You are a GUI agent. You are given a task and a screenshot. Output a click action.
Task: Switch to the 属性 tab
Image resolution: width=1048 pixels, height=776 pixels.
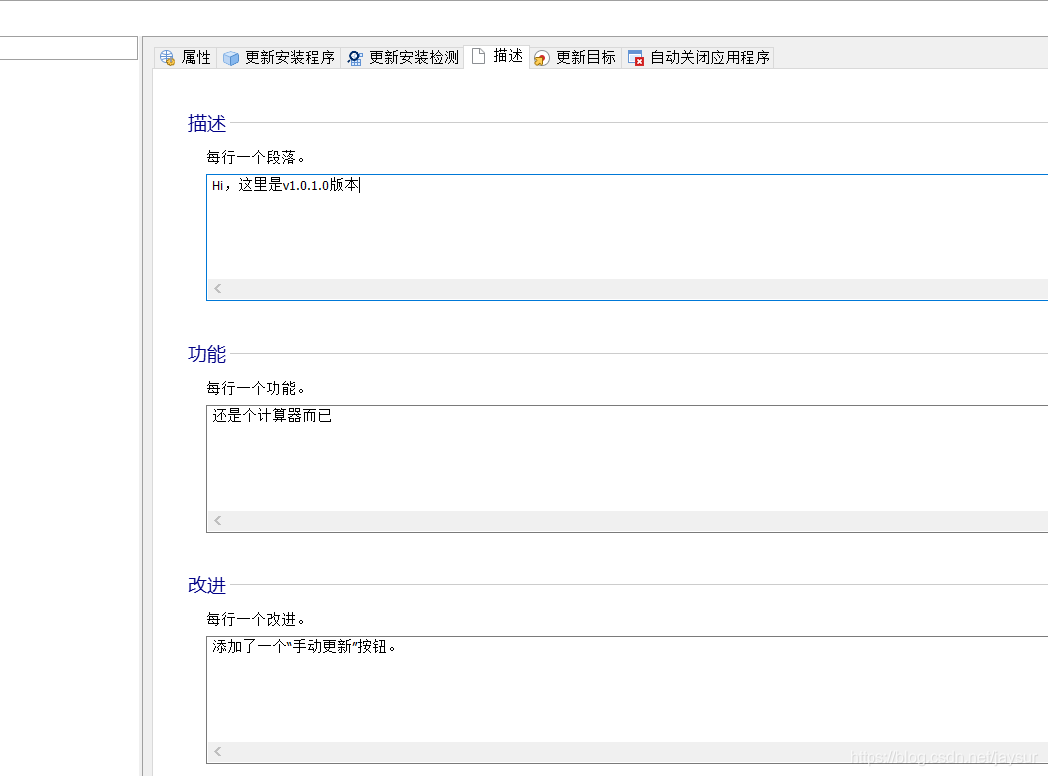(185, 58)
